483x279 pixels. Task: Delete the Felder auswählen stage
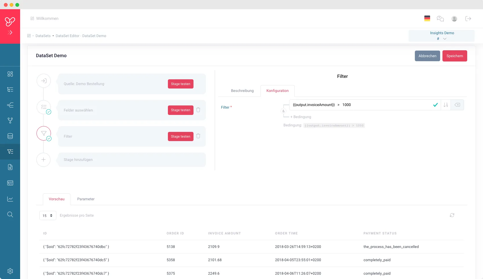[198, 110]
